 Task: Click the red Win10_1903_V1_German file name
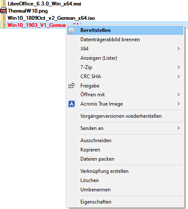coord(37,25)
